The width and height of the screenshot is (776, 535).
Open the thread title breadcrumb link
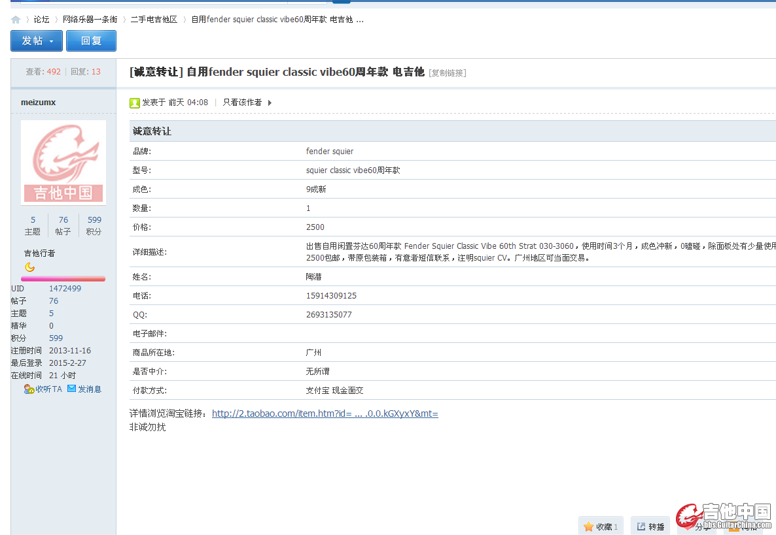click(x=277, y=20)
